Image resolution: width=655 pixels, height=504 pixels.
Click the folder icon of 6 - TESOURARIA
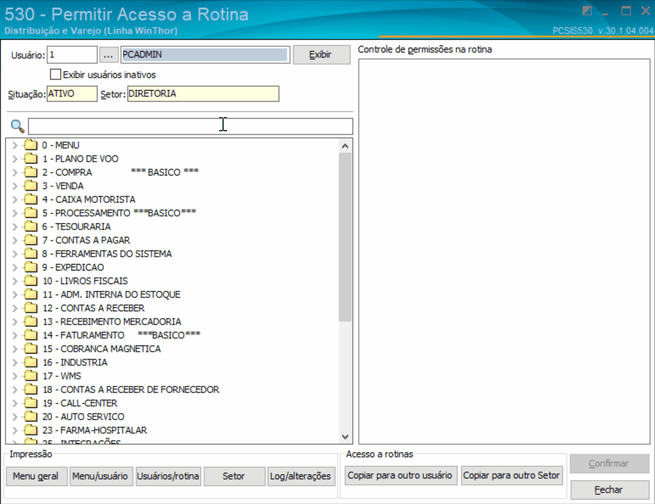pos(31,227)
